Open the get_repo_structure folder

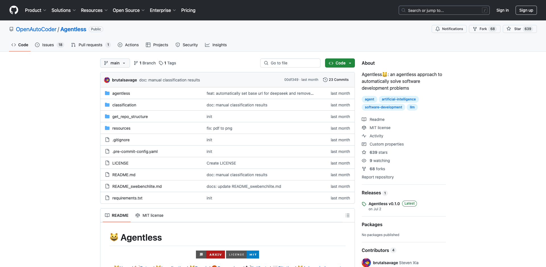coord(130,117)
